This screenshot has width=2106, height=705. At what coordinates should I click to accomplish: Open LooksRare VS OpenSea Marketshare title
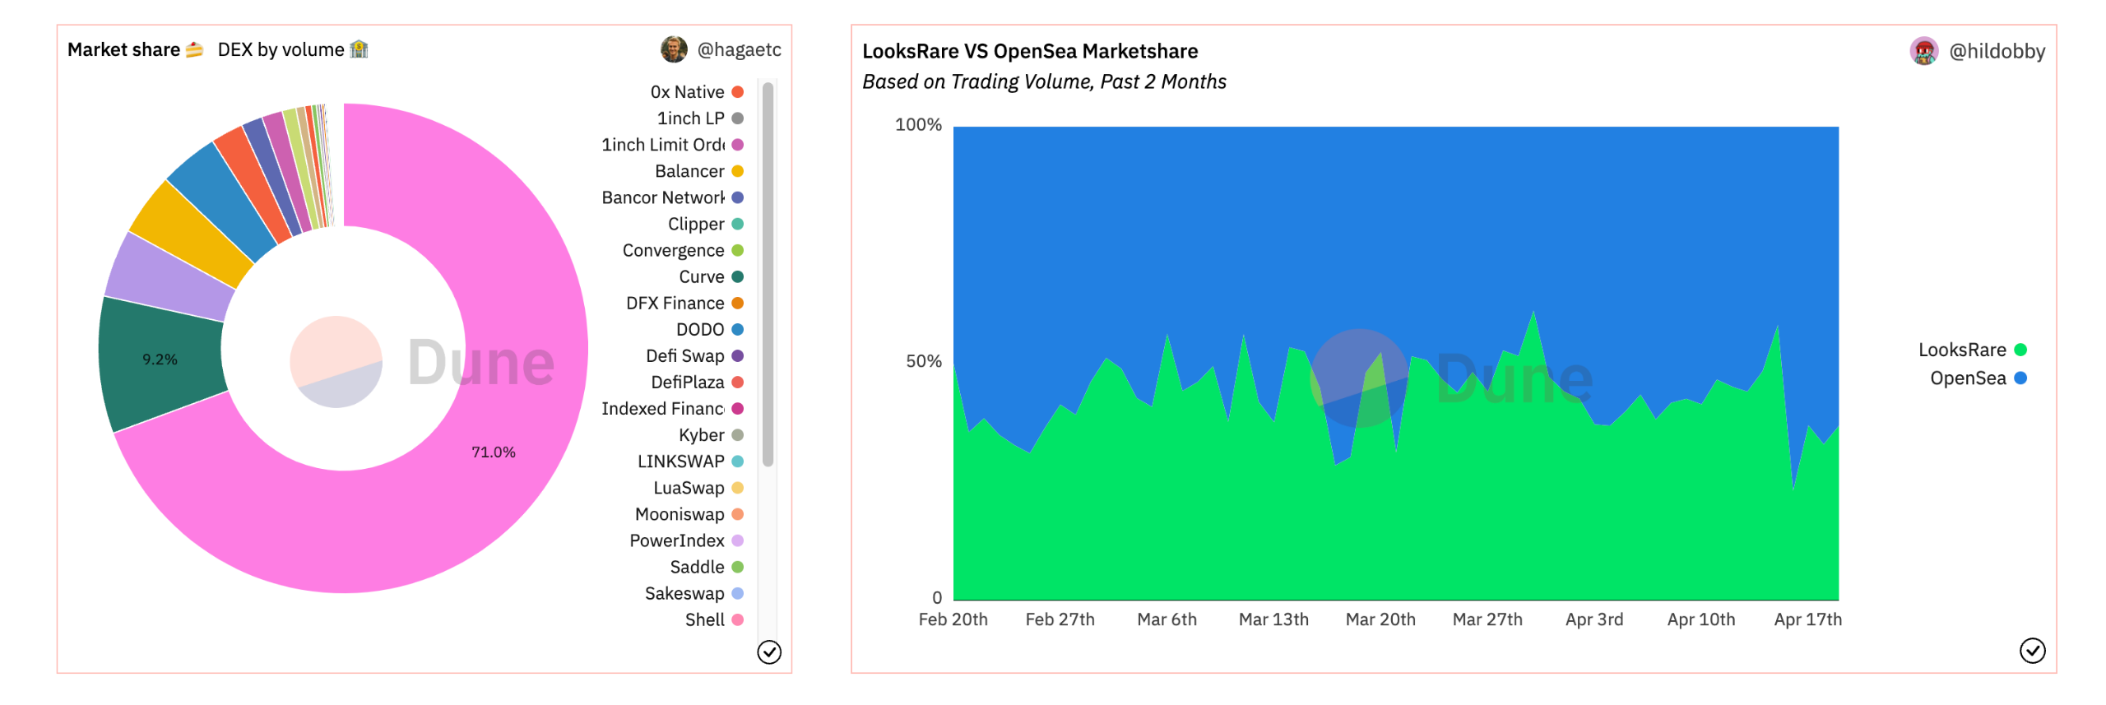1029,51
